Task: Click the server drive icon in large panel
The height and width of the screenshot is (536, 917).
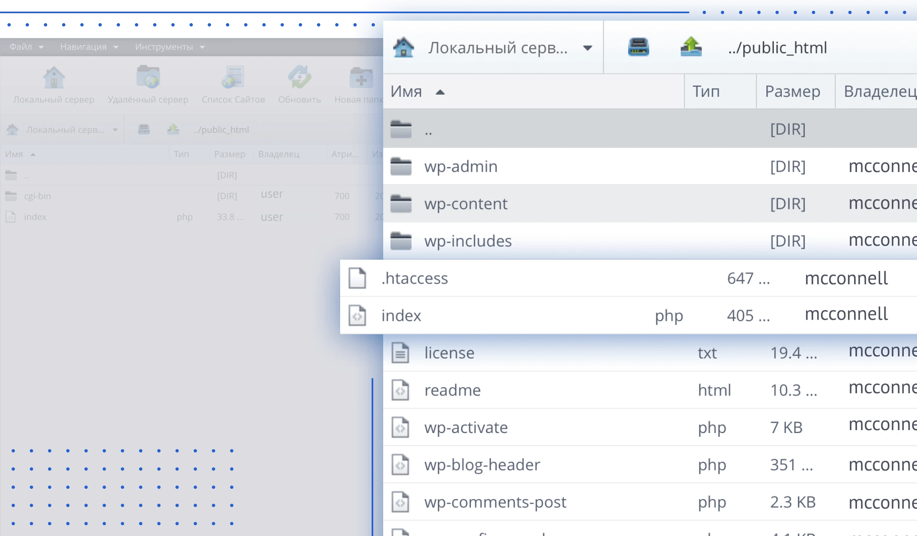Action: (638, 48)
